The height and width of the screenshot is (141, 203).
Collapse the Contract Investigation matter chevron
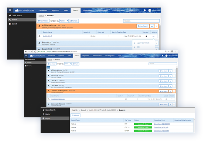(170, 91)
